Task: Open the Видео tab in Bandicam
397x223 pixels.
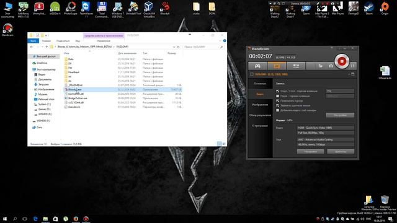Action: [x=260, y=94]
